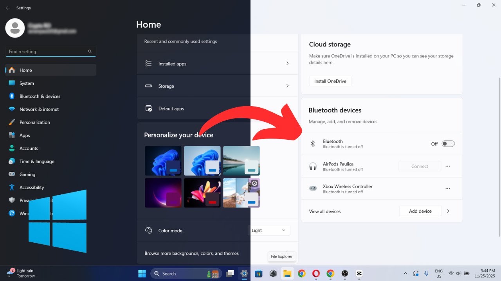
Task: Show hidden icons via tray chevron
Action: [x=405, y=274]
